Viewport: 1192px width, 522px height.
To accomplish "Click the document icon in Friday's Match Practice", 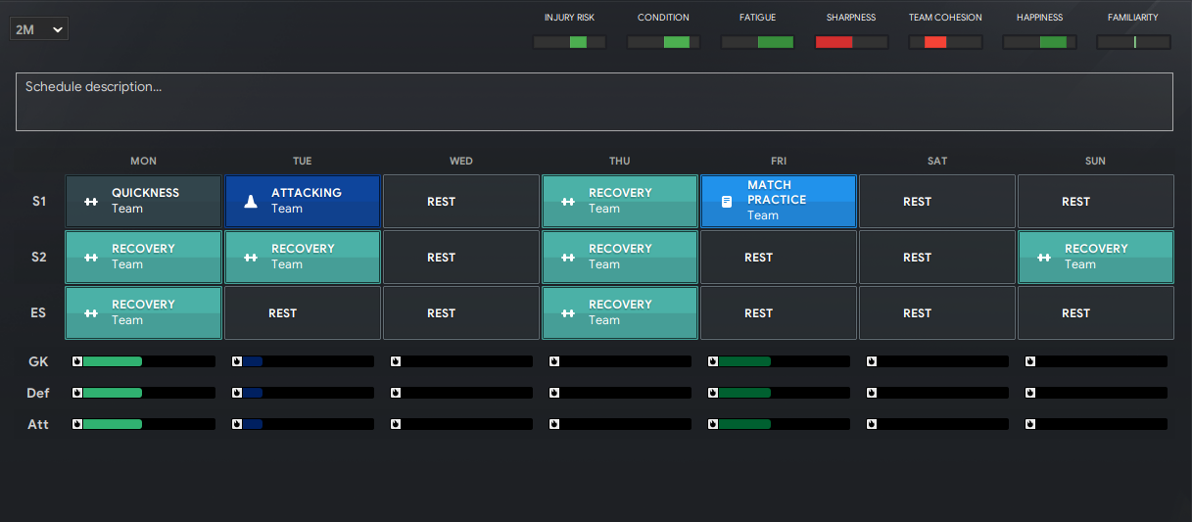I will coord(727,202).
